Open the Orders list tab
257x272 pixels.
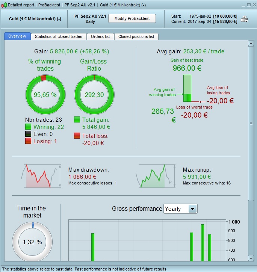click(100, 36)
